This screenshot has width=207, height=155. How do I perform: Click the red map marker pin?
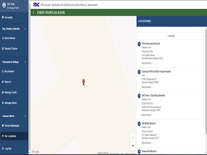[x=84, y=82]
